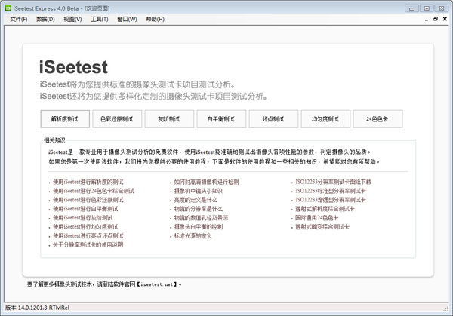Viewport: 453px width, 316px height.
Task: Open link ISO12233增强型分辨率测试卡
Action: (x=331, y=200)
